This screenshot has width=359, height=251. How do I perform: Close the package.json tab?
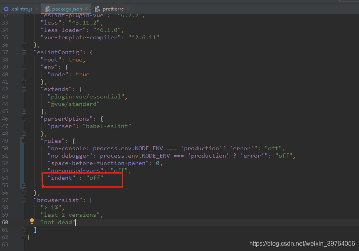point(86,9)
